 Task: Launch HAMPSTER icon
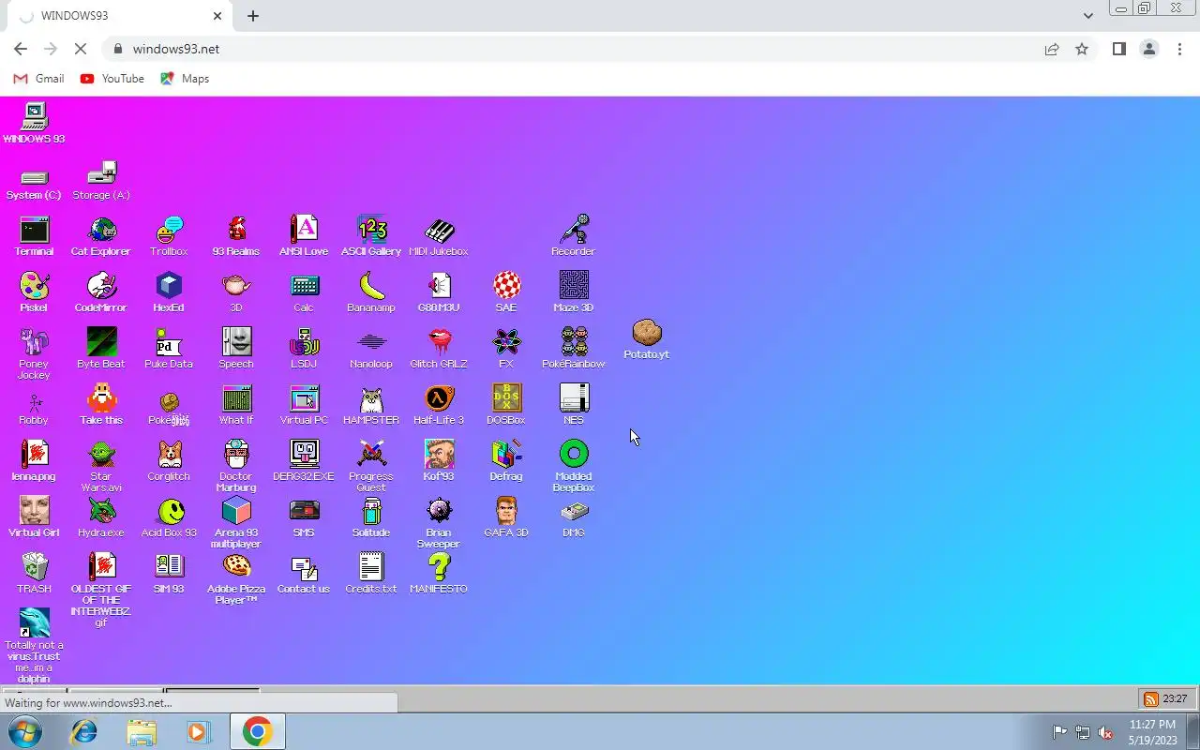click(371, 404)
